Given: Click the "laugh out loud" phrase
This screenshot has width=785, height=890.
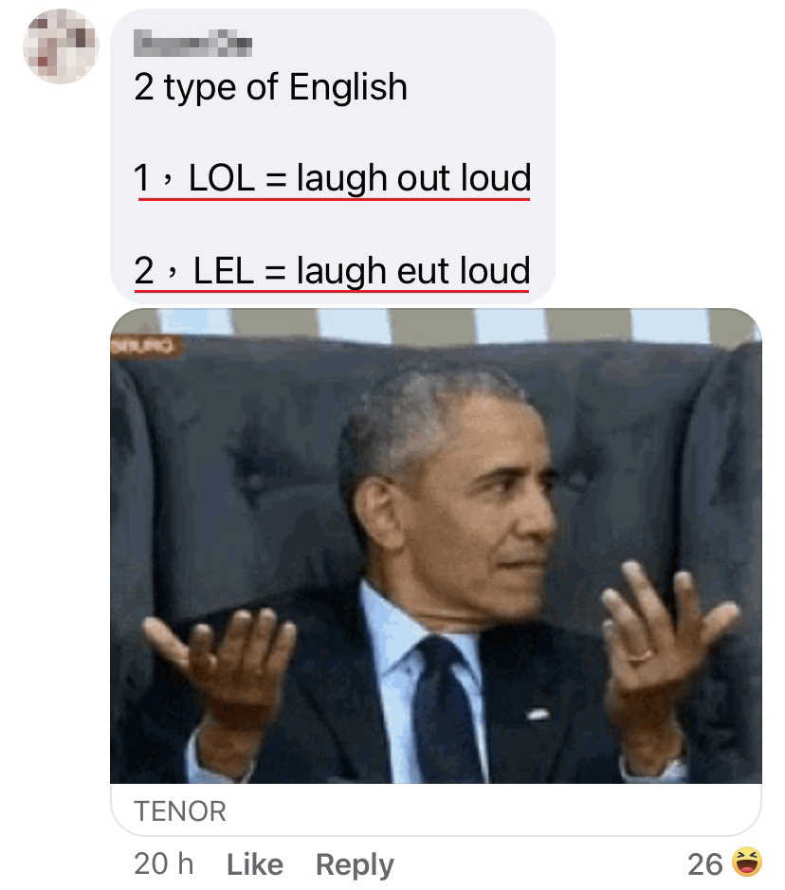Looking at the screenshot, I should tap(413, 178).
